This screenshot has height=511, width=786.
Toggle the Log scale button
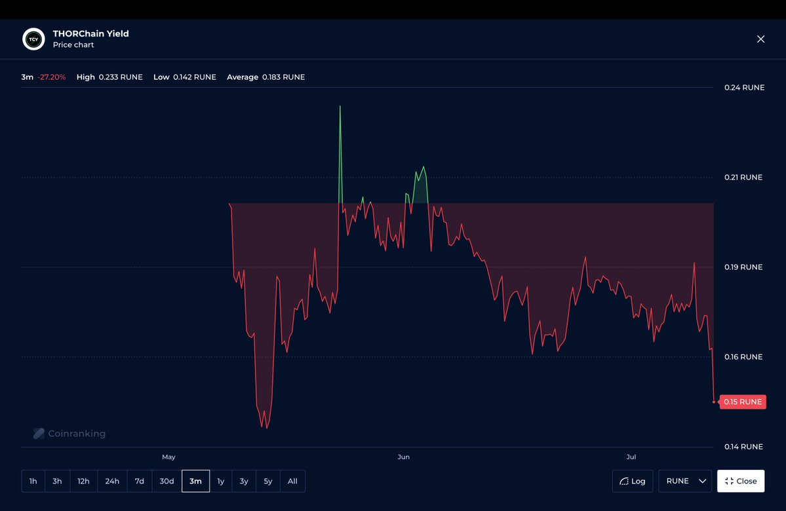[633, 481]
